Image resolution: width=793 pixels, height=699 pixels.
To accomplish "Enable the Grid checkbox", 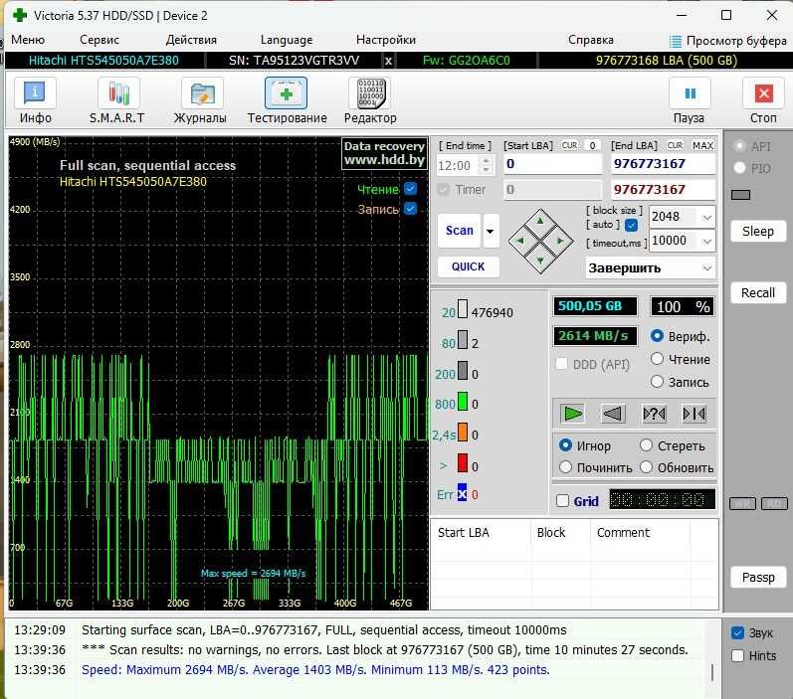I will (562, 500).
